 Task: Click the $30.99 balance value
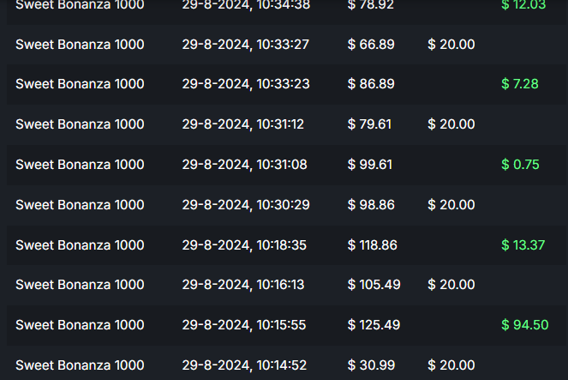coord(370,365)
